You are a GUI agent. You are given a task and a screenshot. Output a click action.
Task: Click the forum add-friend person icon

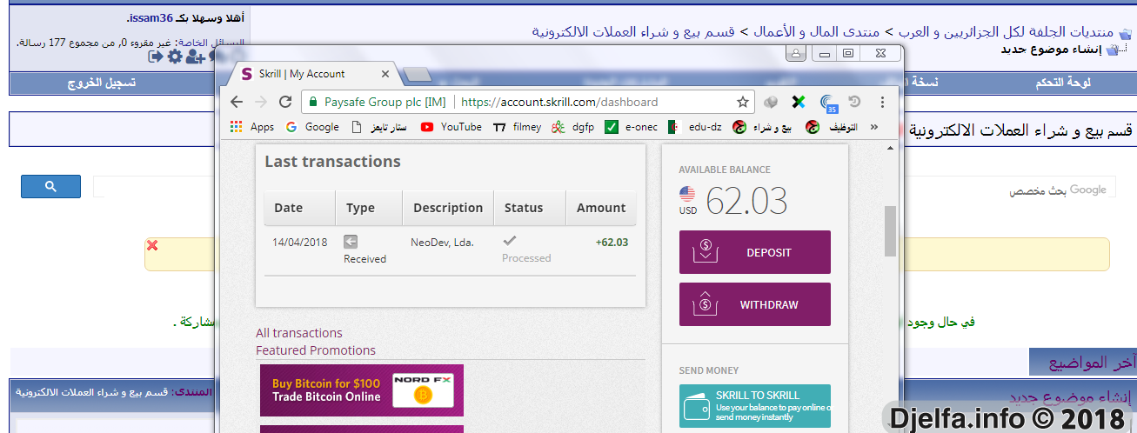coord(195,57)
